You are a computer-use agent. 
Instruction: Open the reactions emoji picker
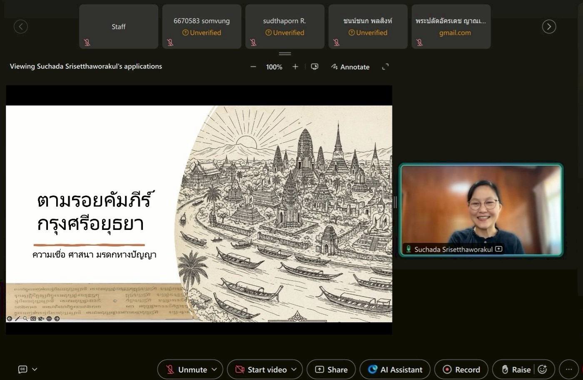coord(542,369)
